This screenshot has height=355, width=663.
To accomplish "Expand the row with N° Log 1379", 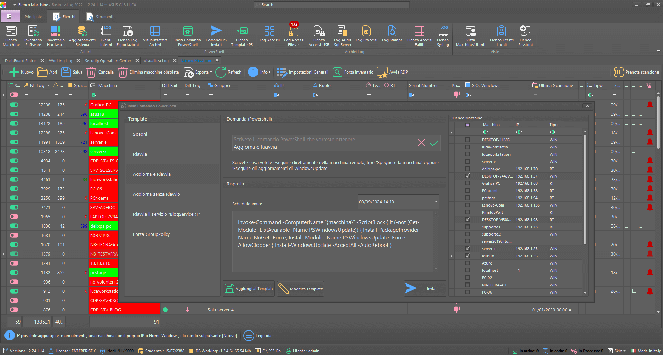I will (x=4, y=254).
